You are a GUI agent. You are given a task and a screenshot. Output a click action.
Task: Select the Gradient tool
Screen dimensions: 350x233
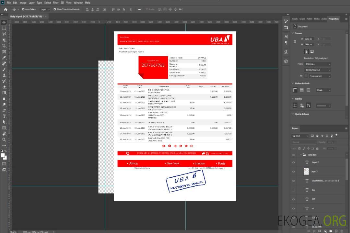(4, 93)
